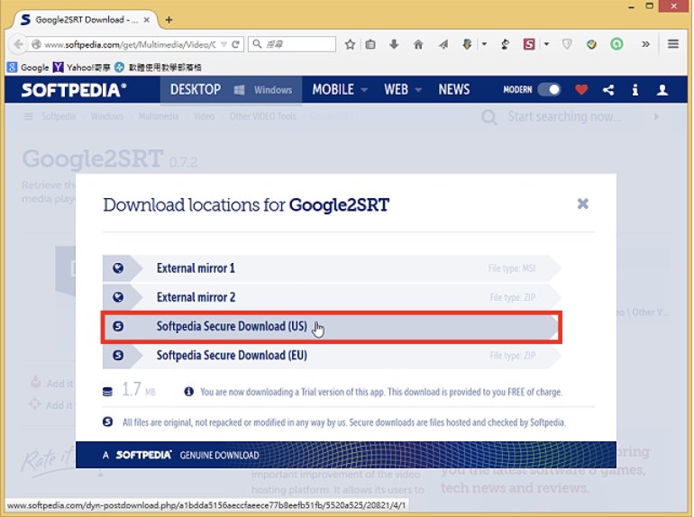Click the green circular extension icon
694x517 pixels.
[616, 44]
